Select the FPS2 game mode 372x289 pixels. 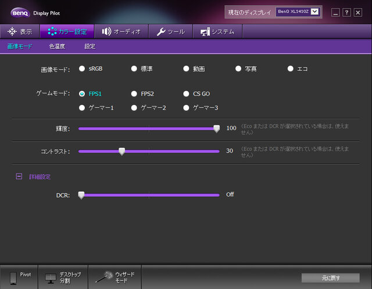(134, 94)
